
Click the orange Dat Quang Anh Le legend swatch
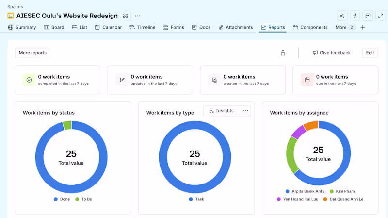325,199
